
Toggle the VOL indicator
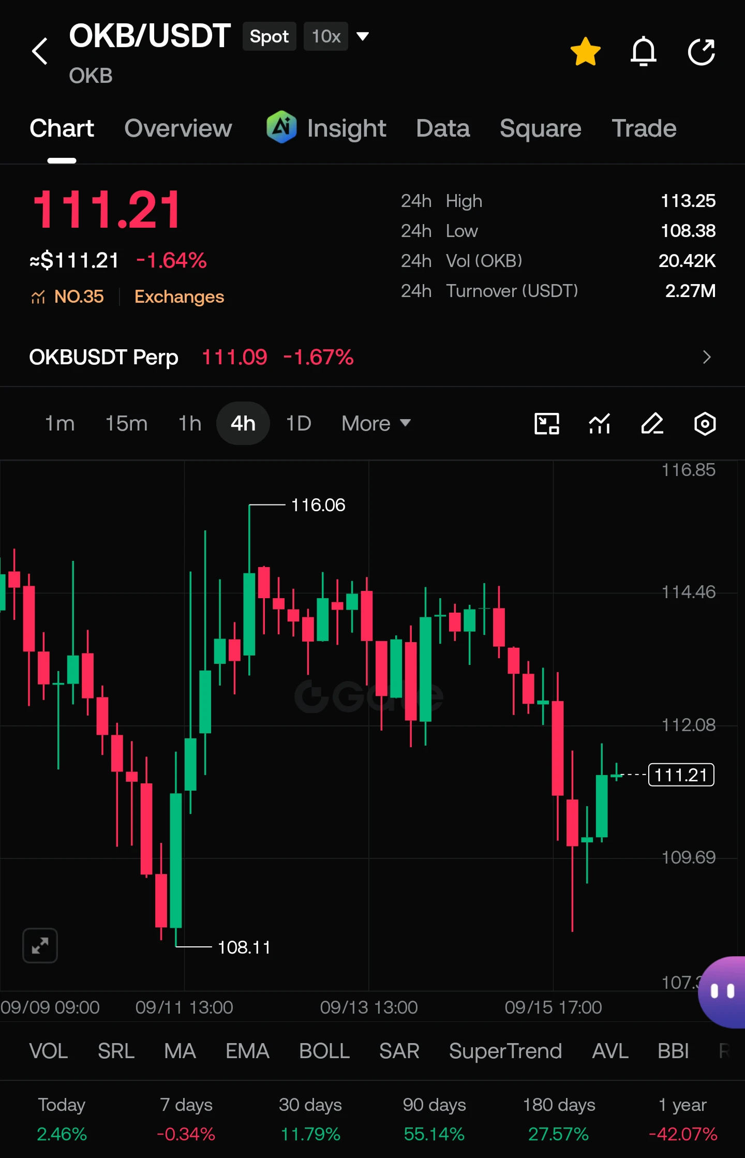[49, 1051]
